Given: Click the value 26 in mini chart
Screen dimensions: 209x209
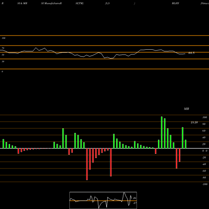Looking at the screenshot, I should click(x=135, y=198).
